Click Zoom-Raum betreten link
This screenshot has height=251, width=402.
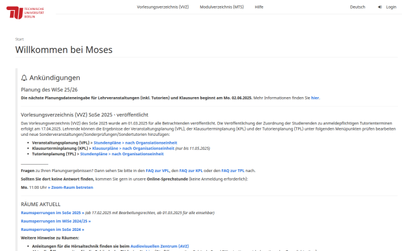70,187
